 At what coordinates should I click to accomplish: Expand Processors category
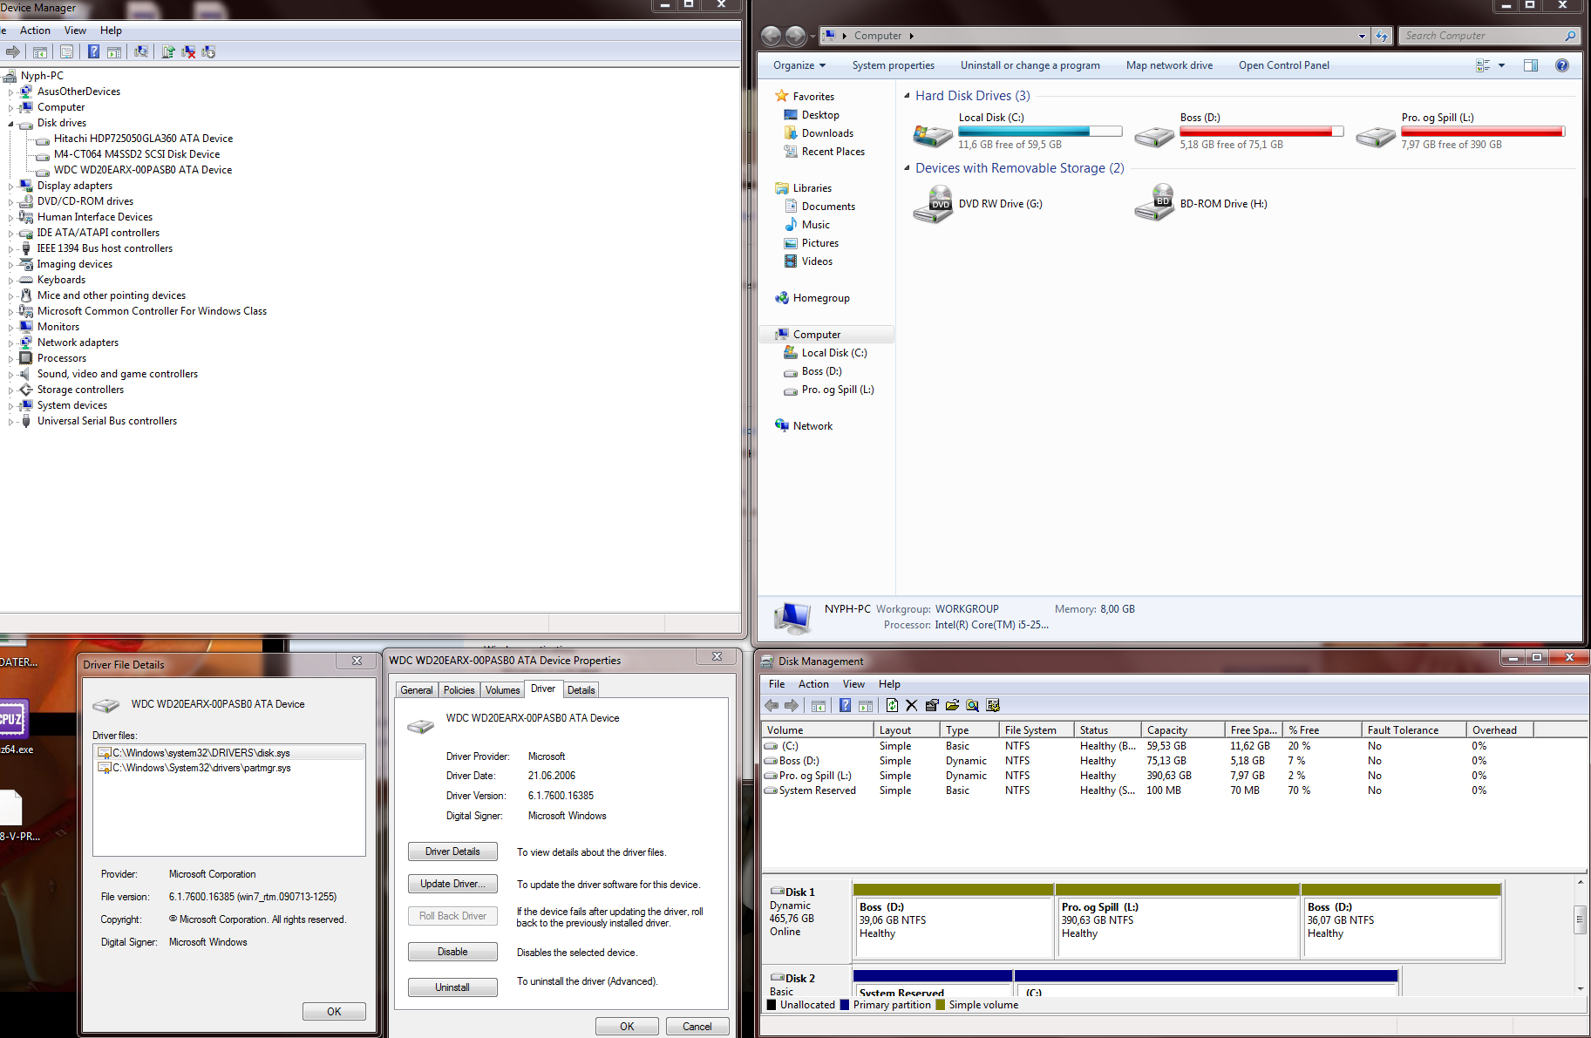[11, 359]
